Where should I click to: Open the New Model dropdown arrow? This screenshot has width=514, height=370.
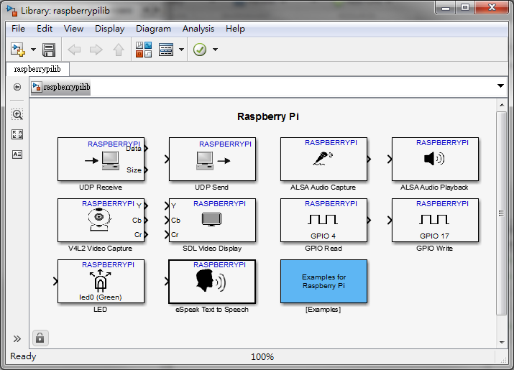[33, 50]
